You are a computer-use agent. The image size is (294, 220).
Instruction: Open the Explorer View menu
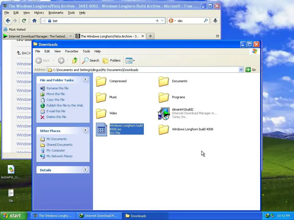57,51
